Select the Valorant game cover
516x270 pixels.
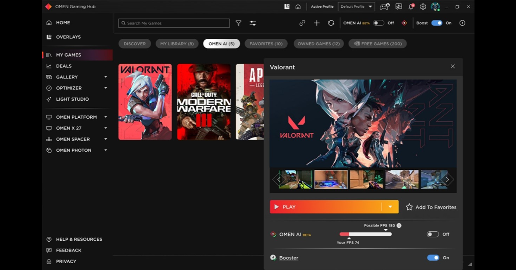pos(145,102)
